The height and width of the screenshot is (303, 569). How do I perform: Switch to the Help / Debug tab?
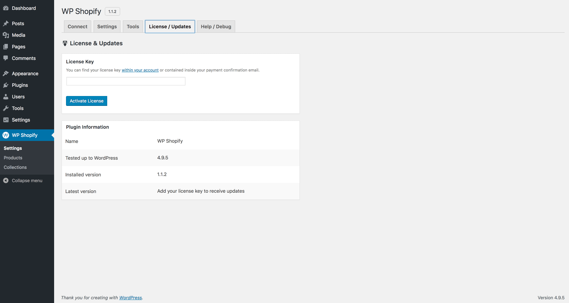[x=216, y=27]
